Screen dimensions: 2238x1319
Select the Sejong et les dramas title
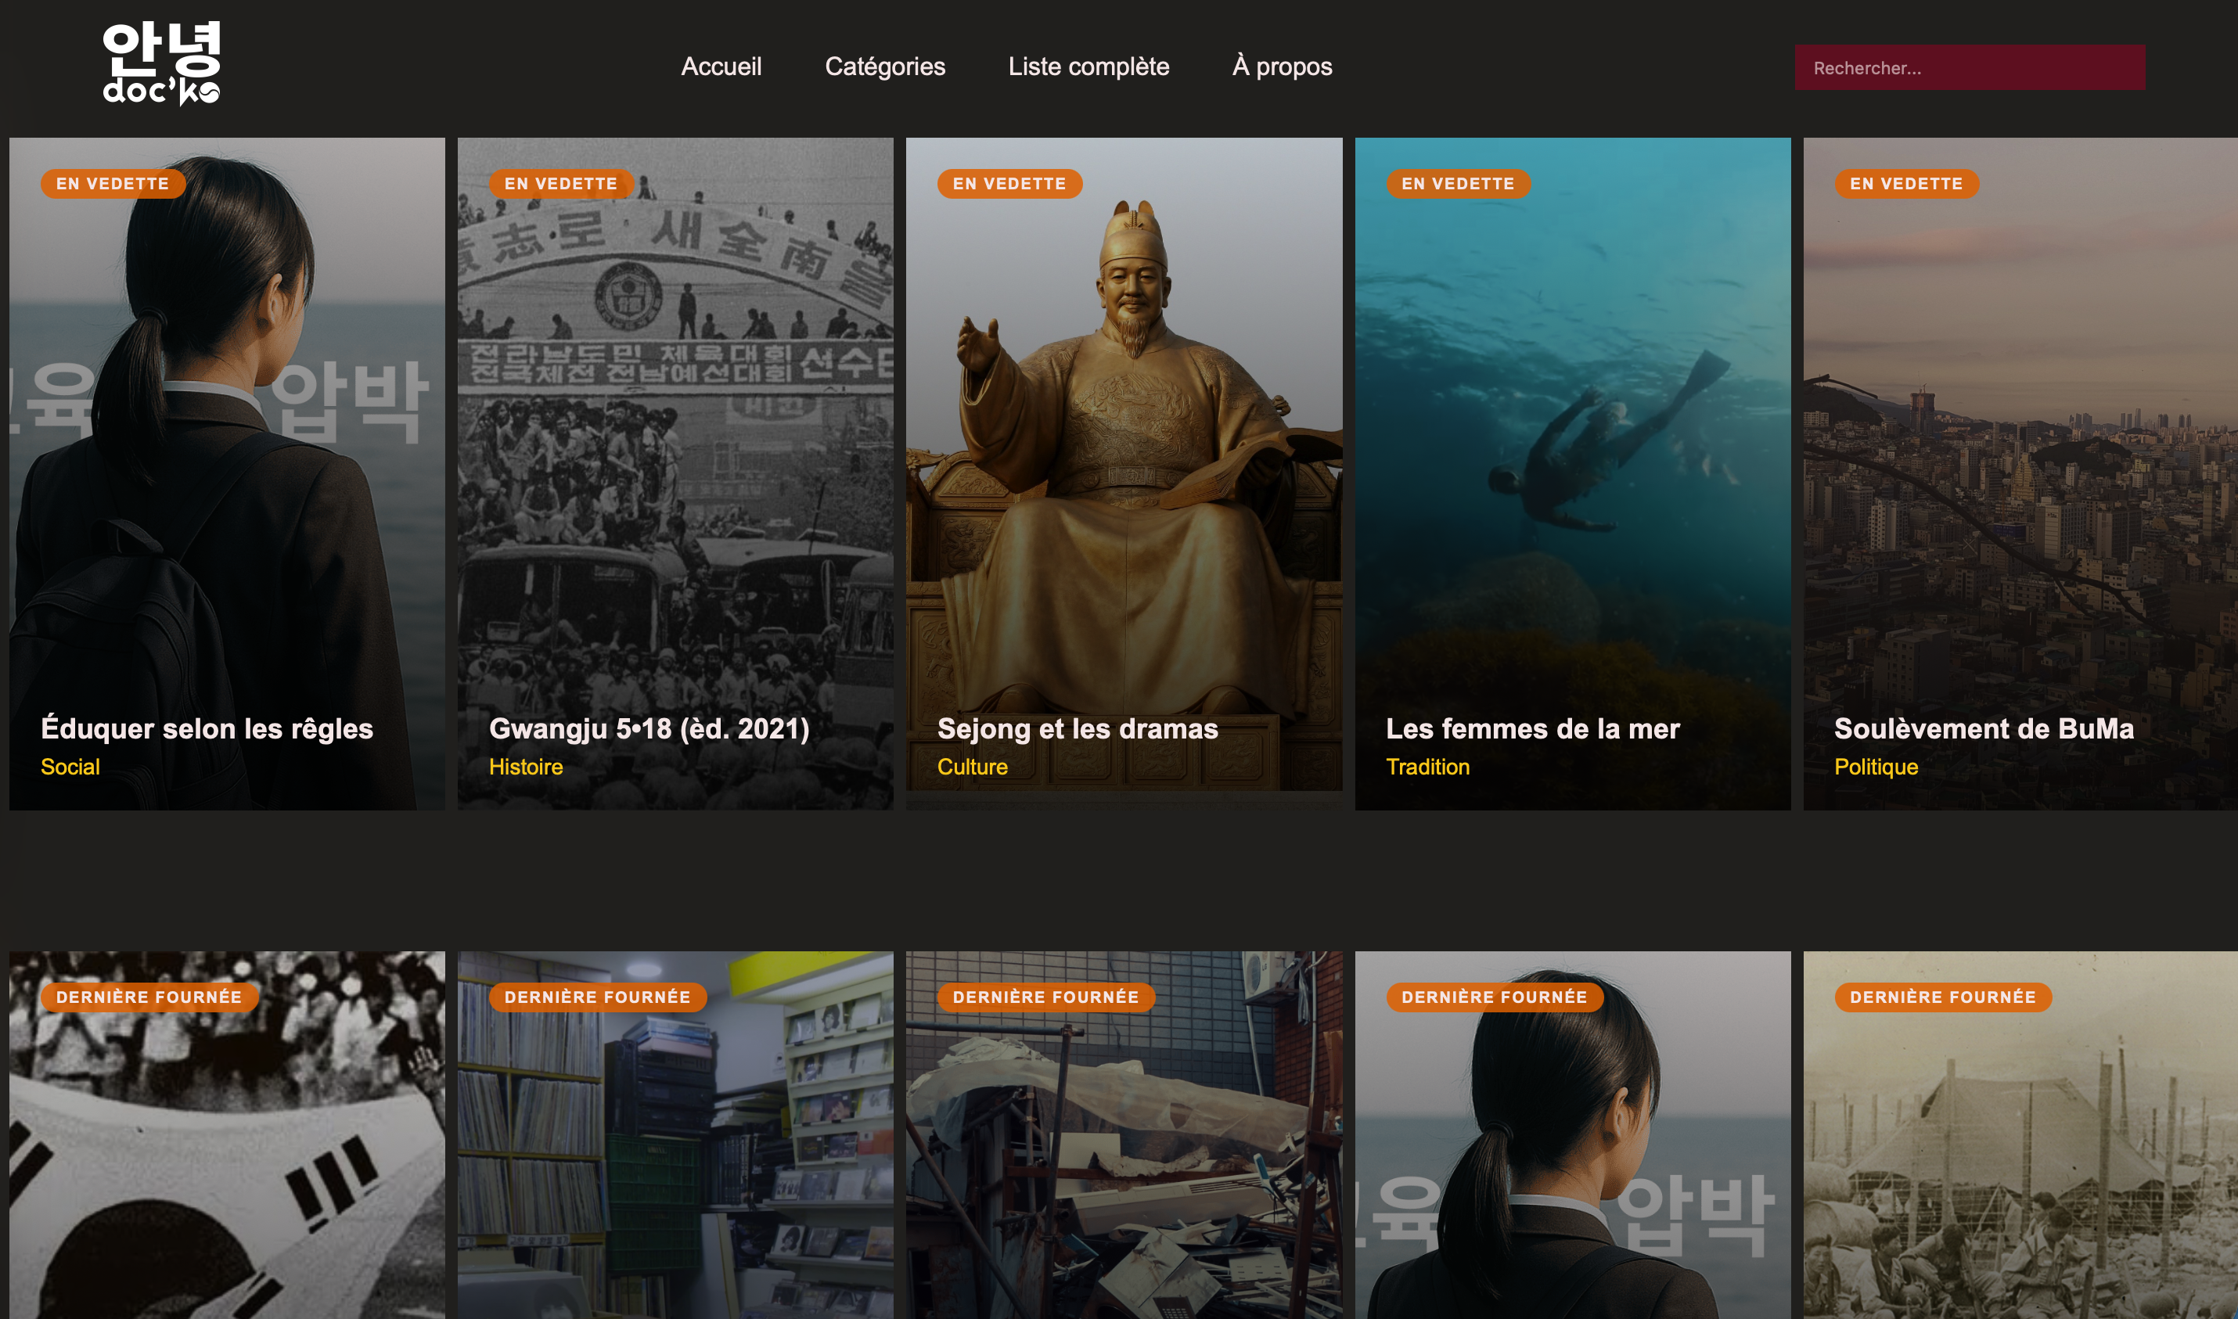1078,729
